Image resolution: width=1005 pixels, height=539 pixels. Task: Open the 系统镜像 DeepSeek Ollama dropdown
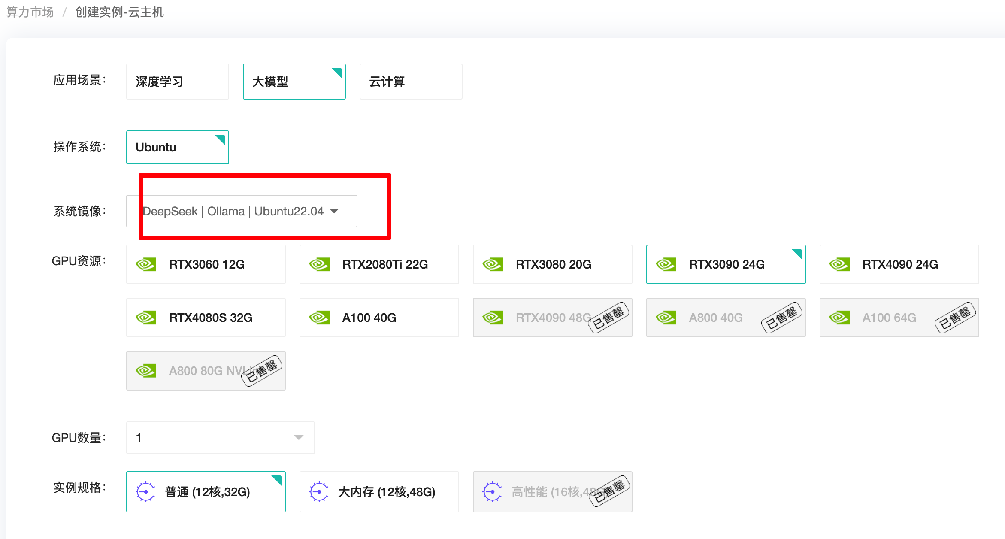click(241, 211)
